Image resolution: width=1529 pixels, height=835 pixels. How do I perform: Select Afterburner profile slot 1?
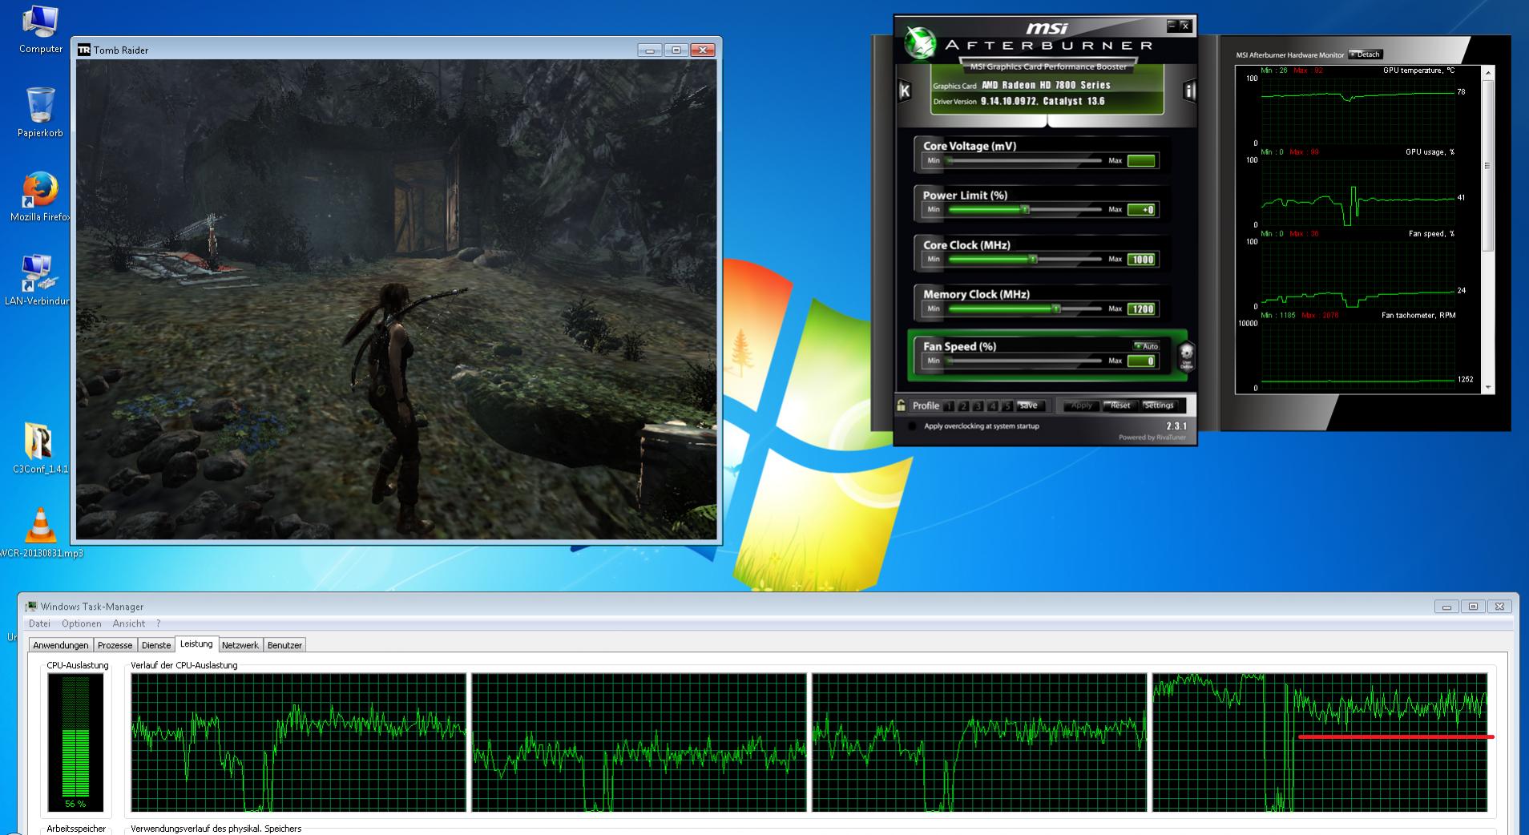pos(950,406)
